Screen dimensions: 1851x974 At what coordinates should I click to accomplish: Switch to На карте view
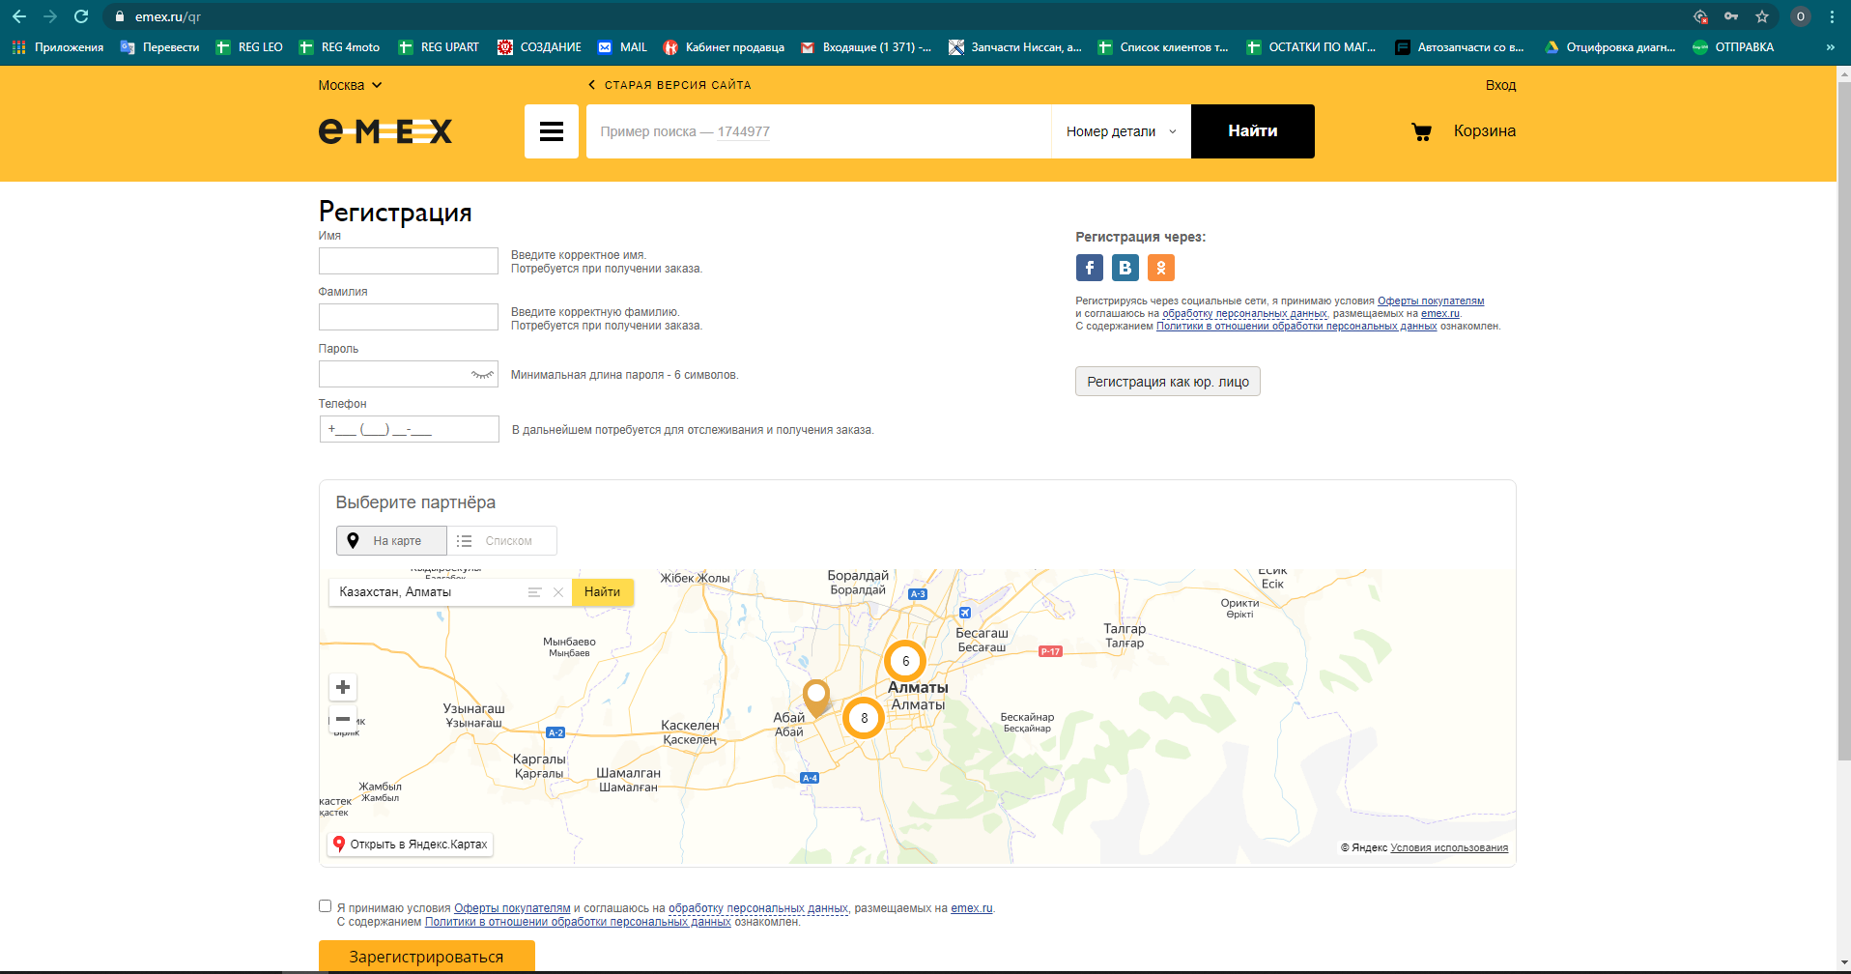tap(391, 541)
